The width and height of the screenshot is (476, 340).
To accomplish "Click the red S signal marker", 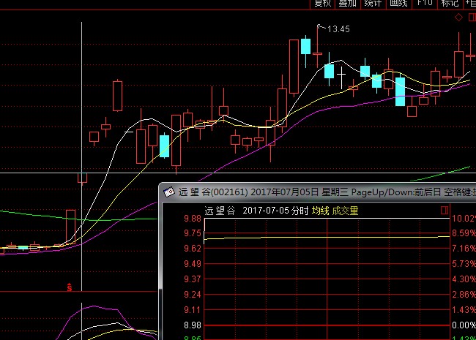I will 70,287.
